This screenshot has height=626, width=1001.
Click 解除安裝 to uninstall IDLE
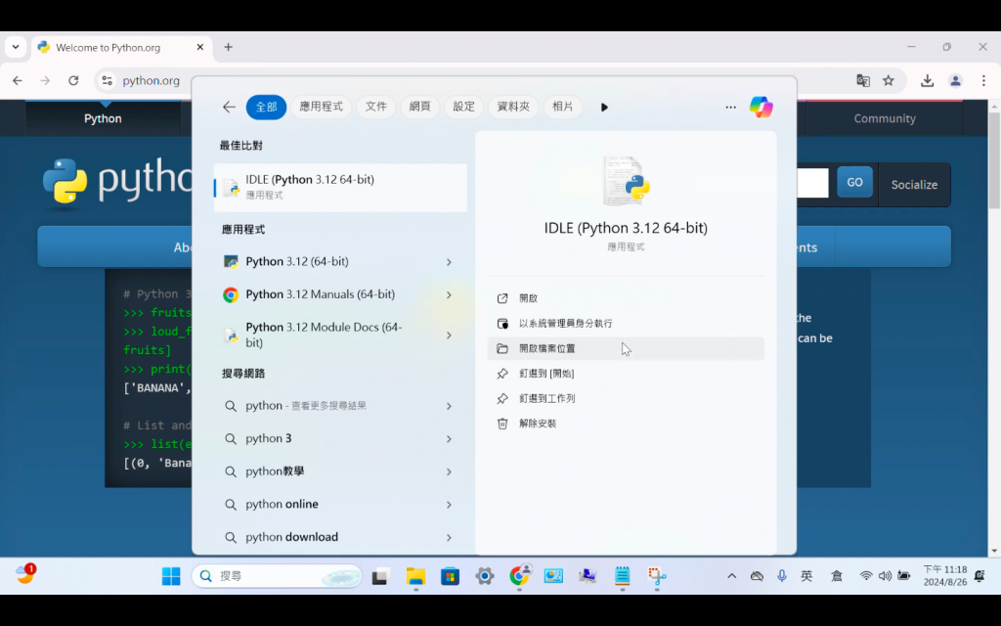626,423
